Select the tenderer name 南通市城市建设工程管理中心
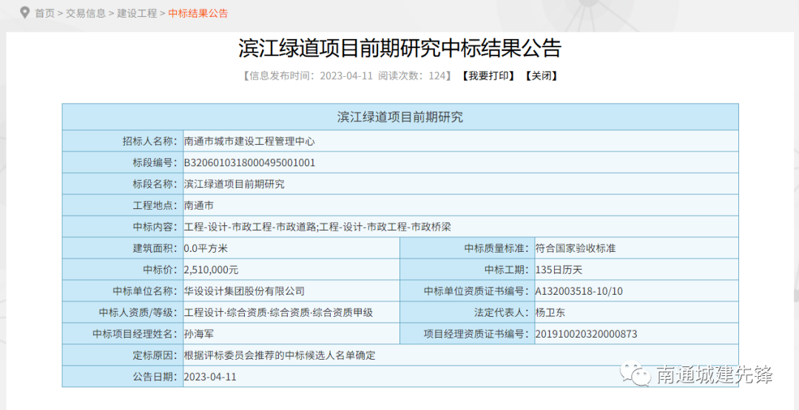The height and width of the screenshot is (410, 799). pyautogui.click(x=249, y=141)
